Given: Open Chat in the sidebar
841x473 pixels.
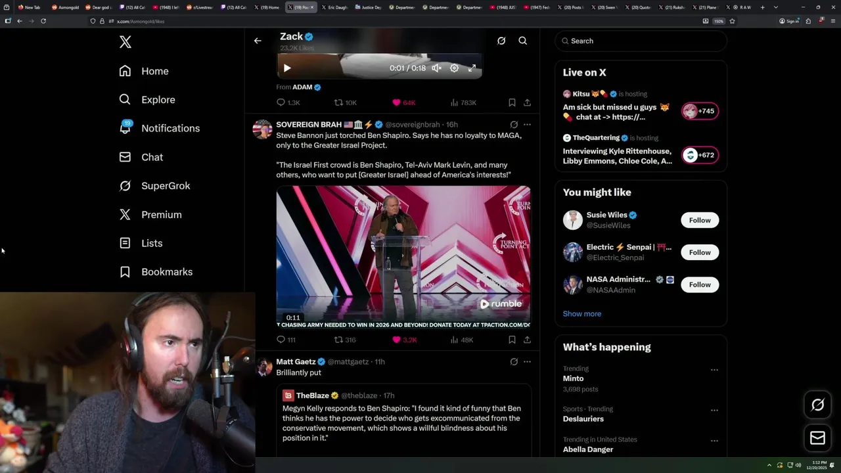Looking at the screenshot, I should (141, 157).
